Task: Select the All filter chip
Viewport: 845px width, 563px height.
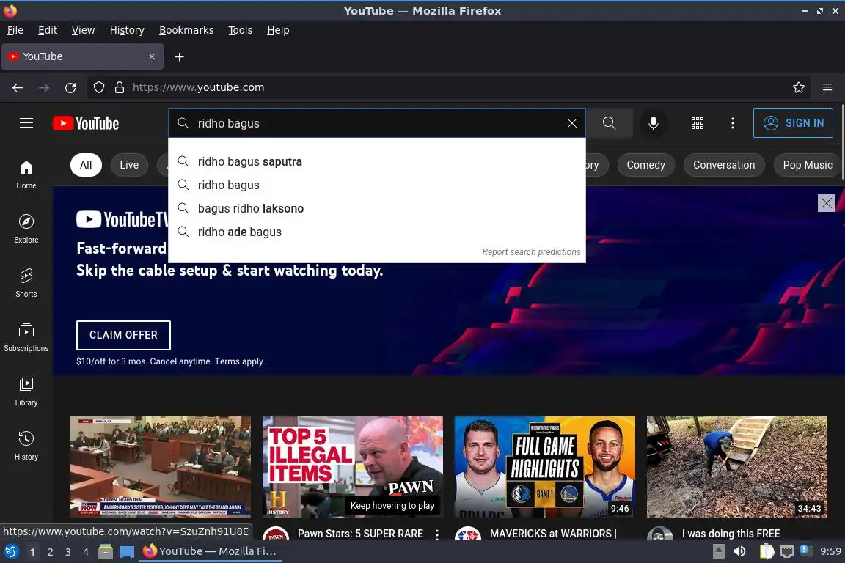Action: (x=86, y=165)
